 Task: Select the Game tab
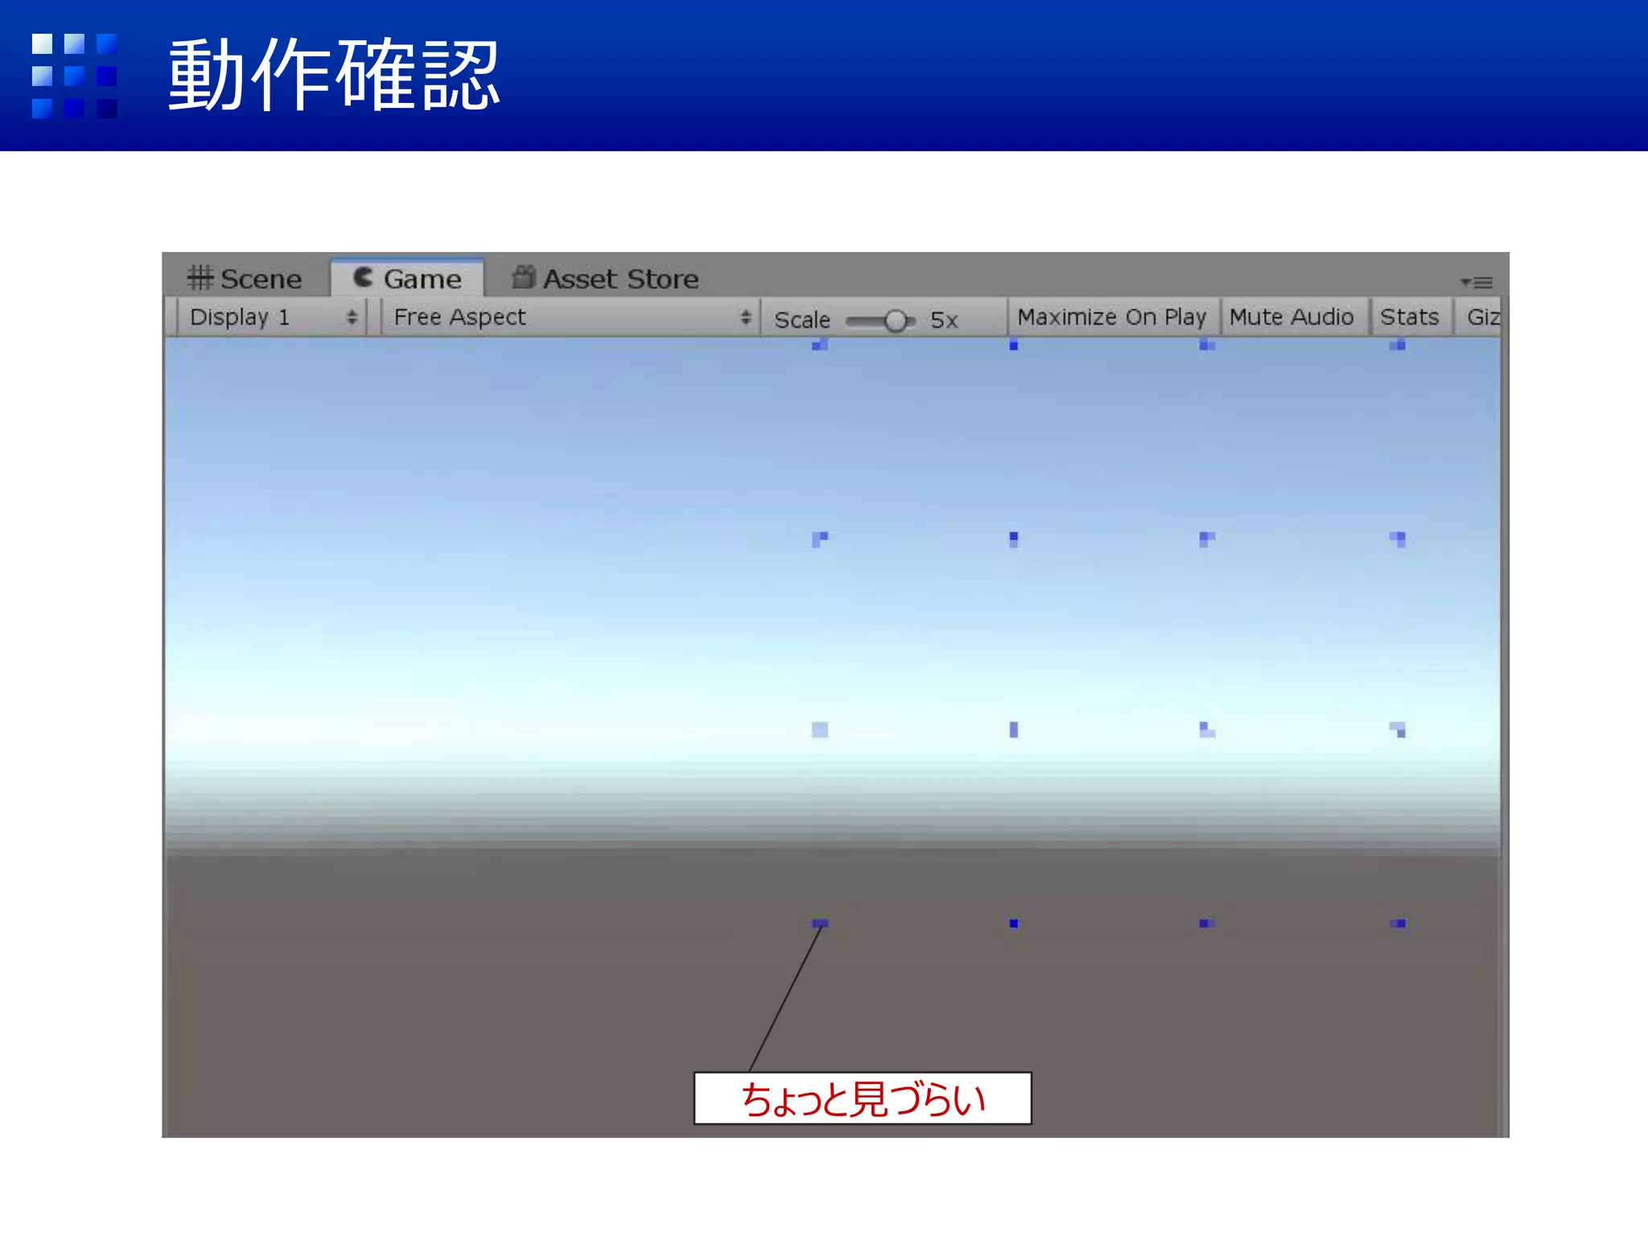pos(407,278)
